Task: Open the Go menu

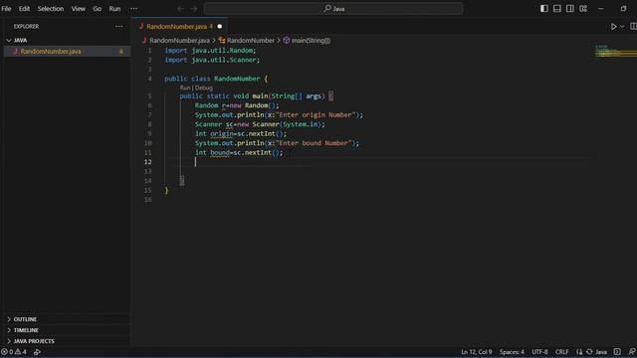Action: pyautogui.click(x=98, y=9)
